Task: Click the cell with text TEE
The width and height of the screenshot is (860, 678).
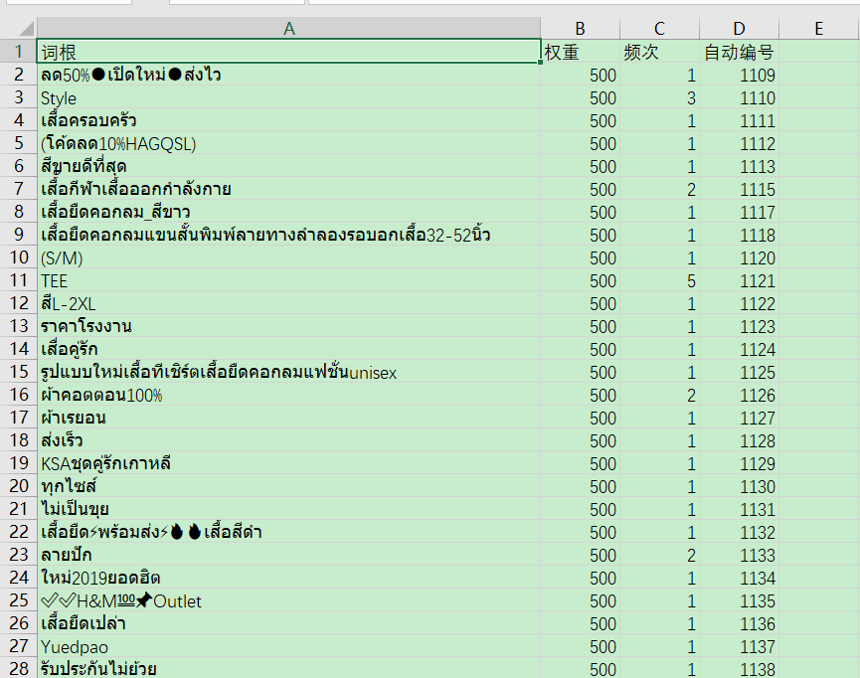Action: point(288,280)
